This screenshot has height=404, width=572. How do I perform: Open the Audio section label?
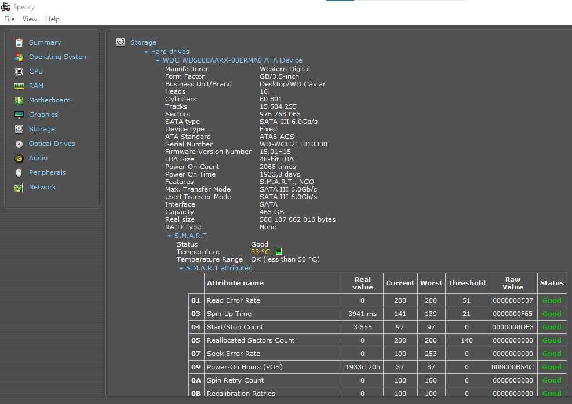[x=38, y=158]
